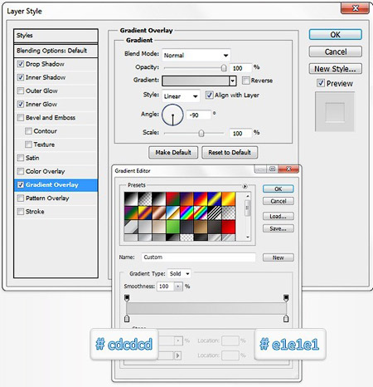Click the presets list scroll-down arrow
The image size is (373, 387).
tap(248, 237)
